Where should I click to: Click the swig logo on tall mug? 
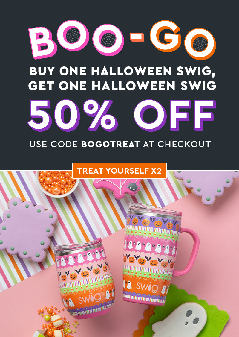[x=147, y=287]
